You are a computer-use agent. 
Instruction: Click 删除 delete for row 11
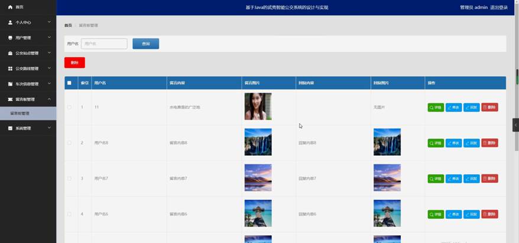(489, 107)
